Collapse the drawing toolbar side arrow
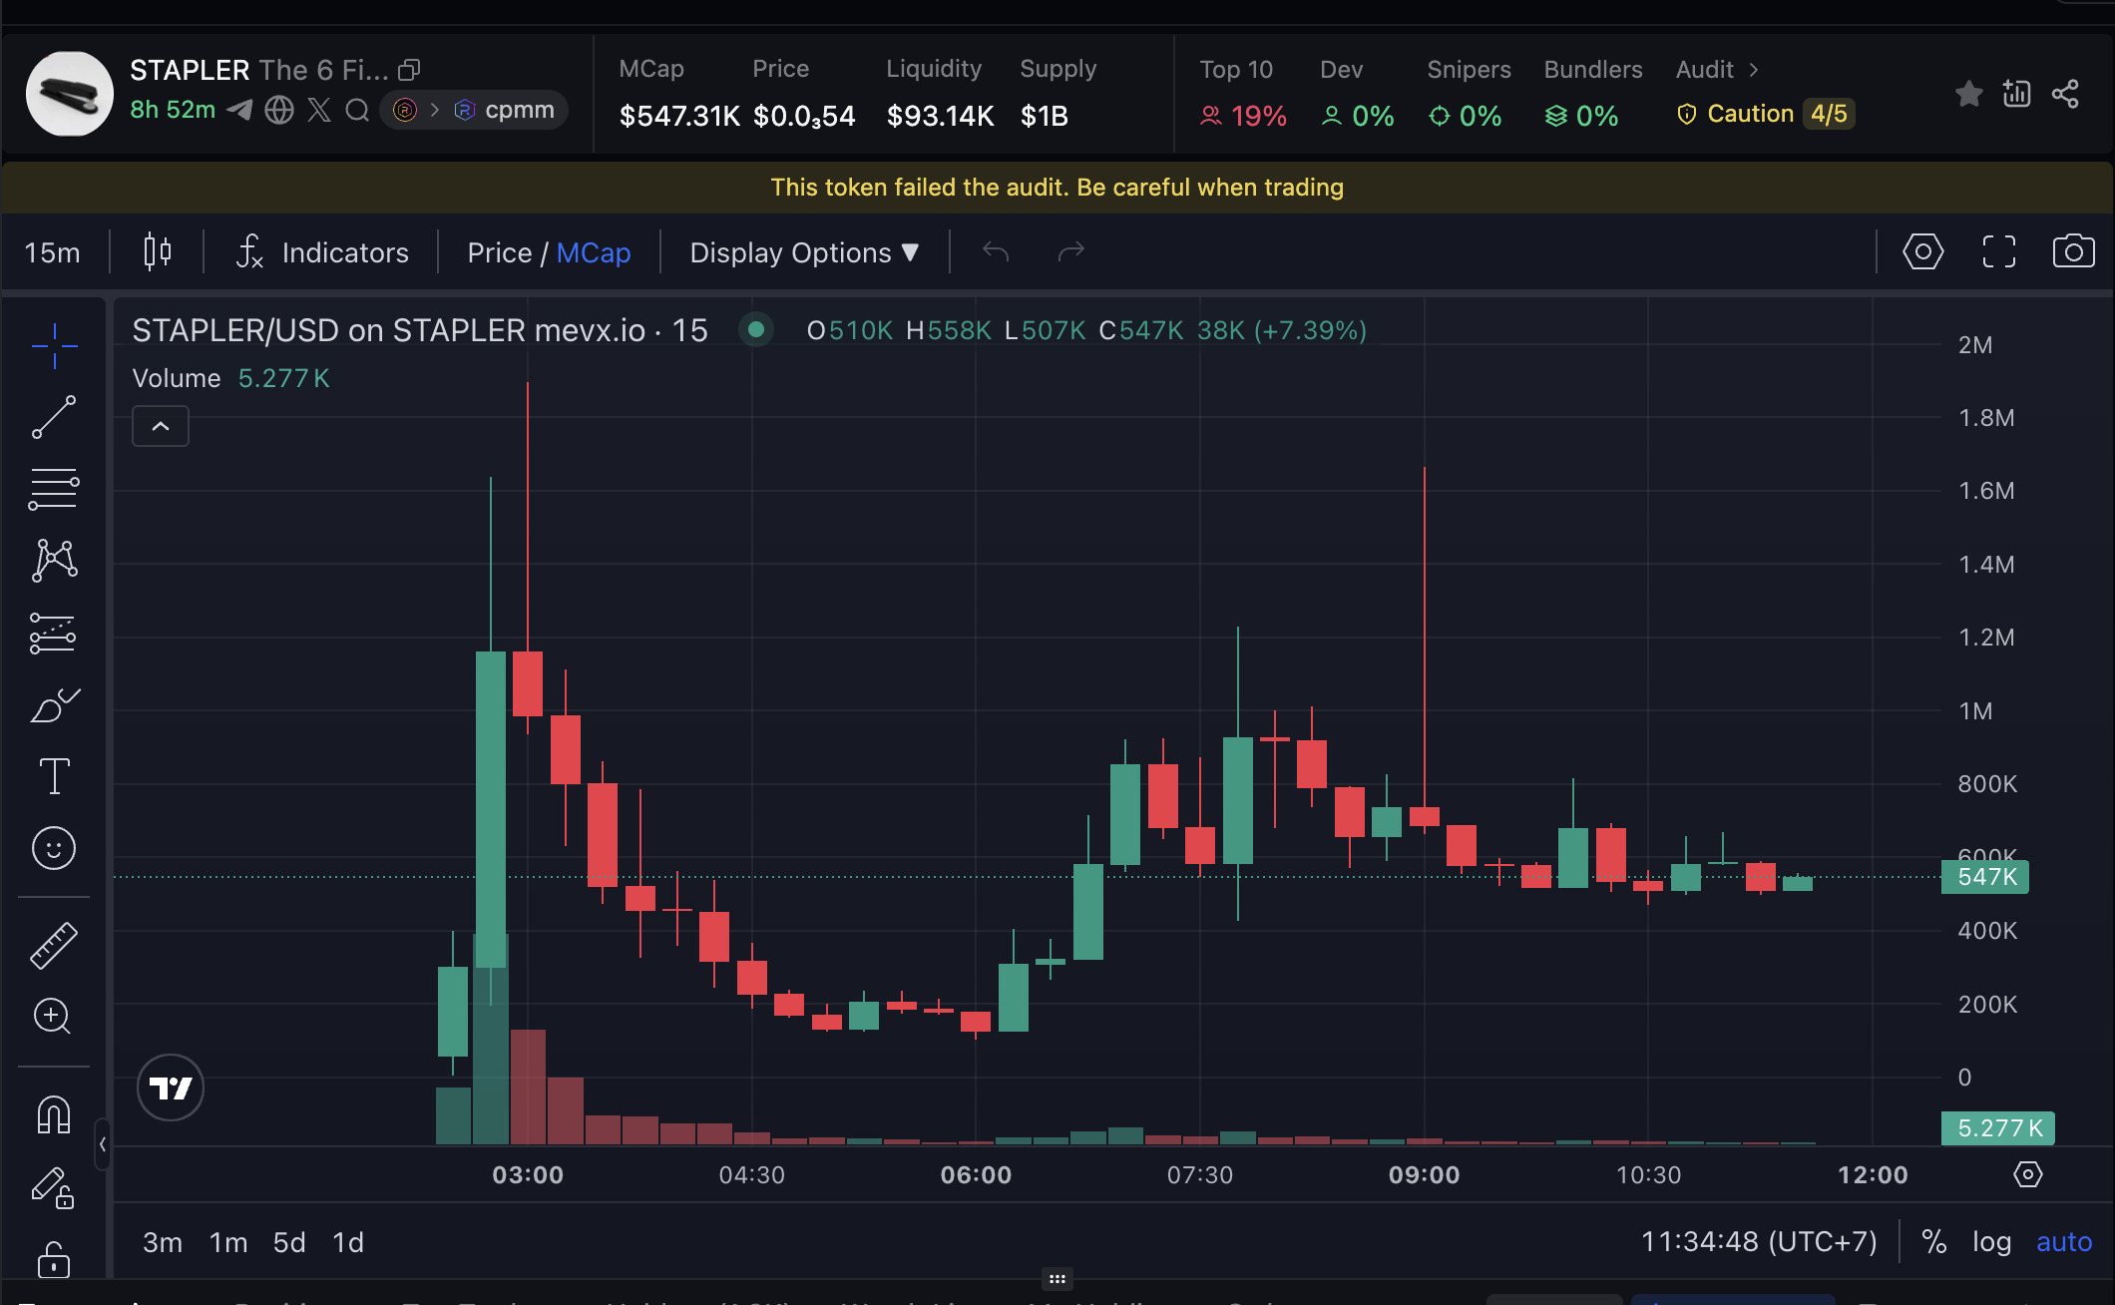This screenshot has height=1305, width=2115. coord(102,1144)
